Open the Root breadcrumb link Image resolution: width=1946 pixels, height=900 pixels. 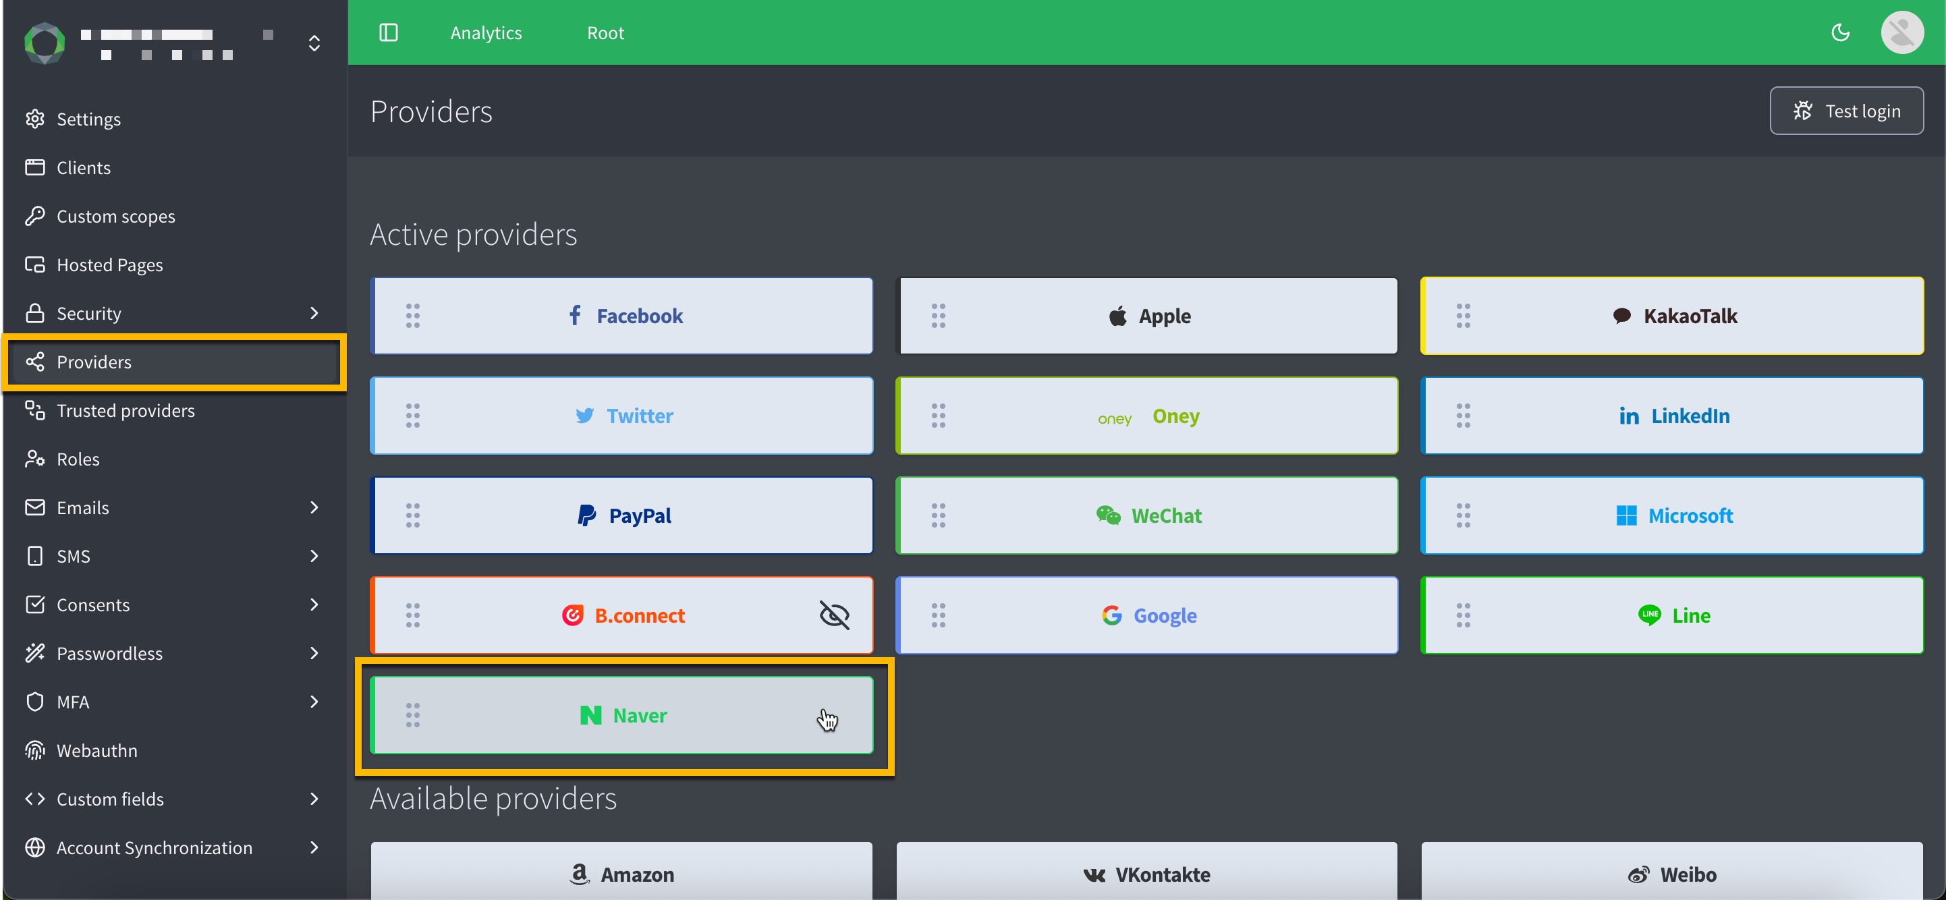pos(605,32)
